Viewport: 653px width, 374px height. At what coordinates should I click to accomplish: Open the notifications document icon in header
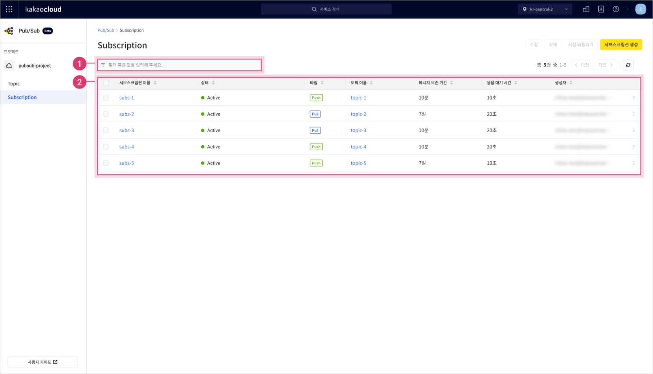(x=601, y=9)
